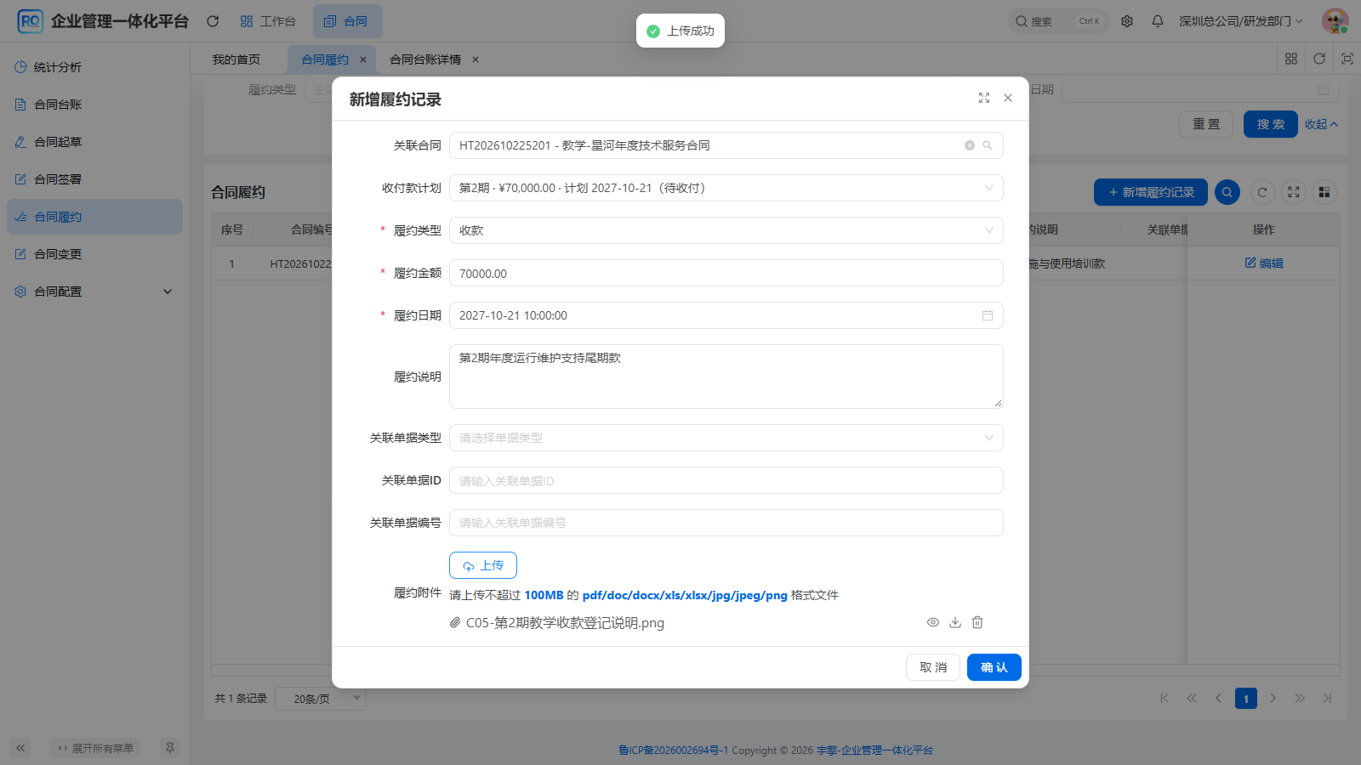Preview attachment C05 with eye icon
The width and height of the screenshot is (1361, 765).
933,622
